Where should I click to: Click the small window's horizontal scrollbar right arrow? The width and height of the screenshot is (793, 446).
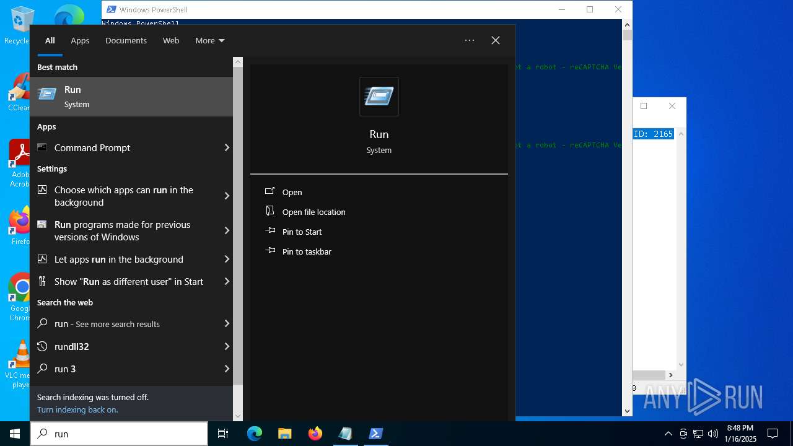(670, 375)
